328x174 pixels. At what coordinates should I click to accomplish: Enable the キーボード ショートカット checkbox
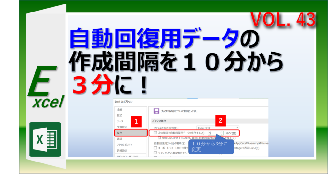155,148
